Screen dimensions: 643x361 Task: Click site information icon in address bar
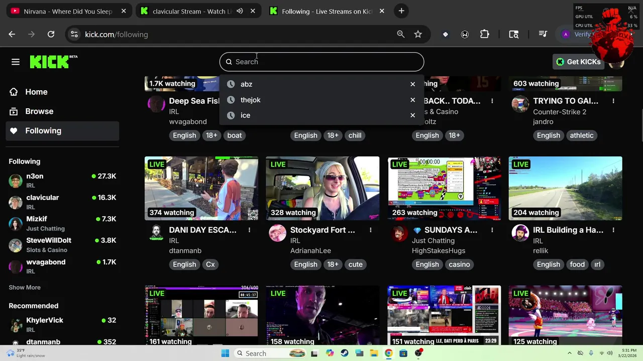[74, 34]
